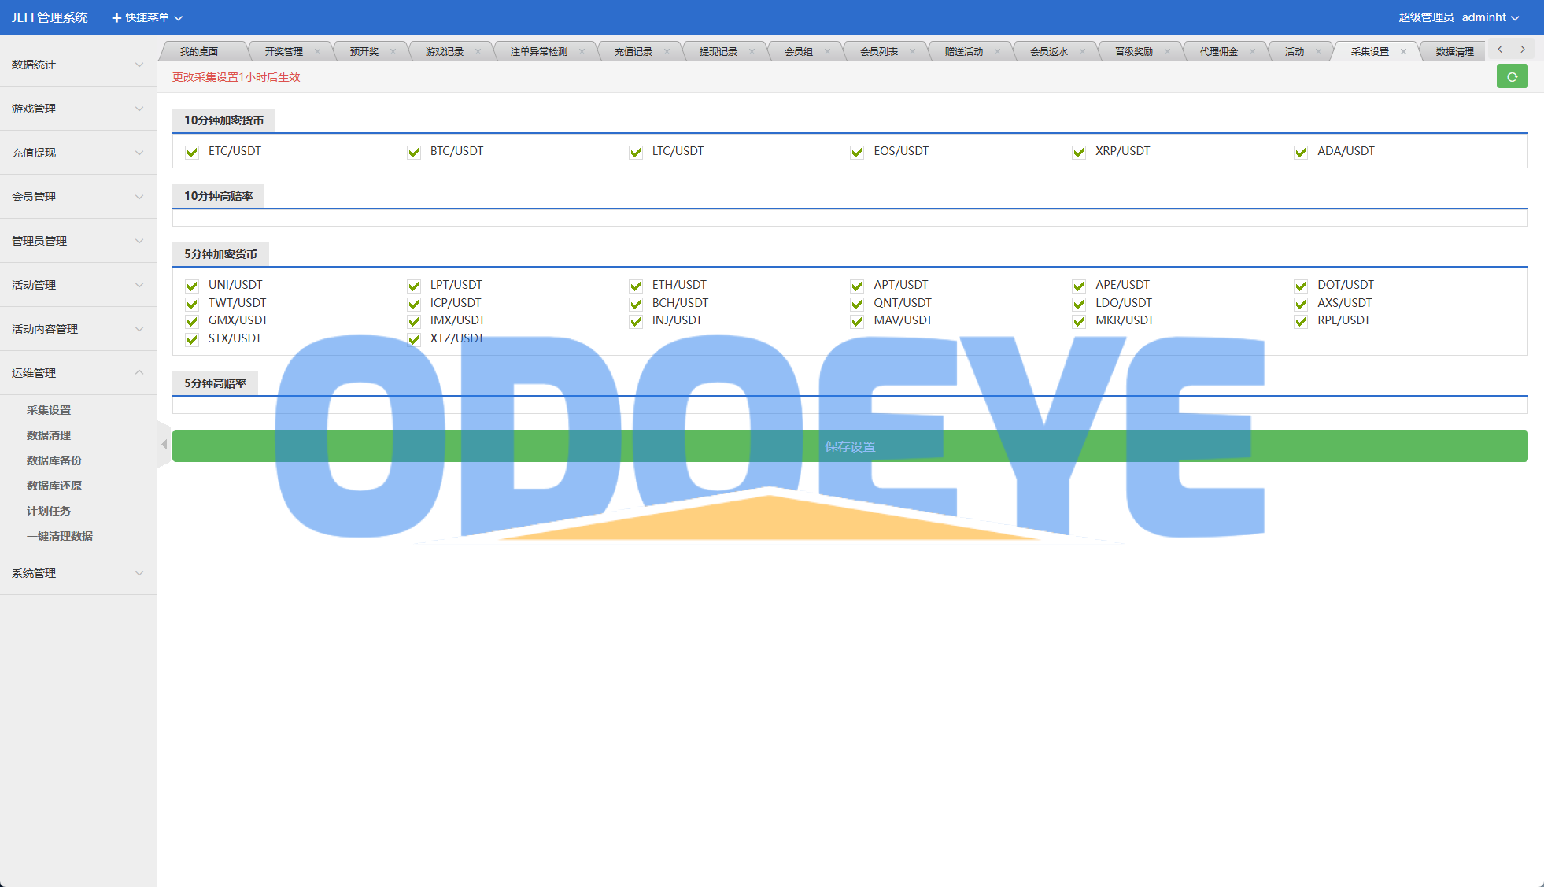The height and width of the screenshot is (887, 1544).
Task: Switch to the 游戏记录 tab
Action: 445,52
